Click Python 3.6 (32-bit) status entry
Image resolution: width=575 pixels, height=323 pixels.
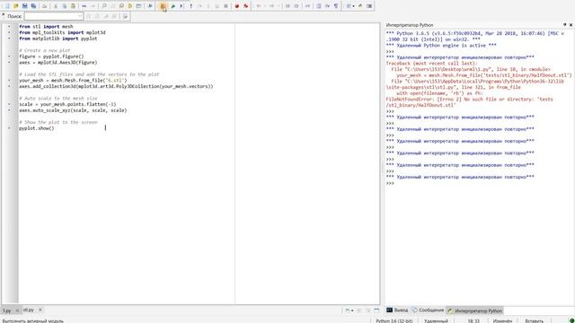pos(394,321)
